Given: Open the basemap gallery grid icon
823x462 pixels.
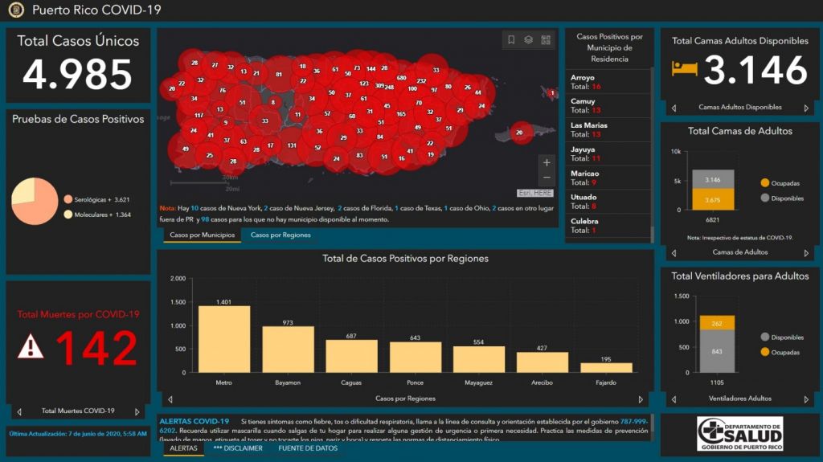Looking at the screenshot, I should click(x=546, y=40).
